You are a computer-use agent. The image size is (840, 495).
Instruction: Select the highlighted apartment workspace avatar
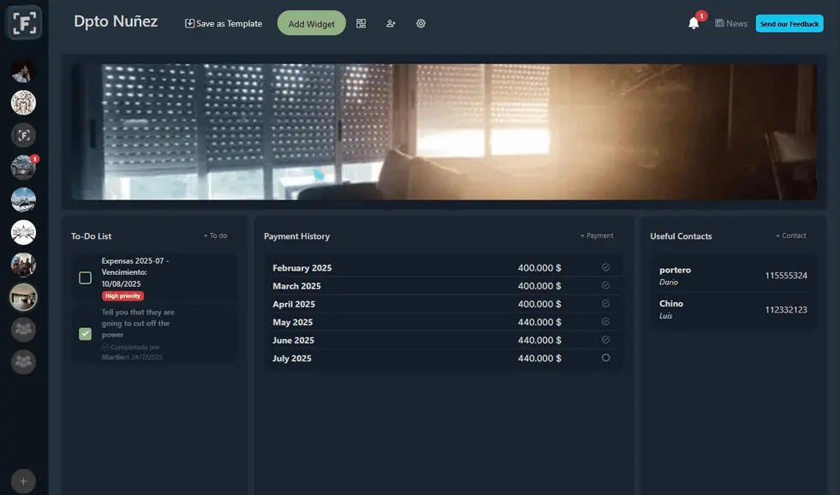(x=24, y=297)
